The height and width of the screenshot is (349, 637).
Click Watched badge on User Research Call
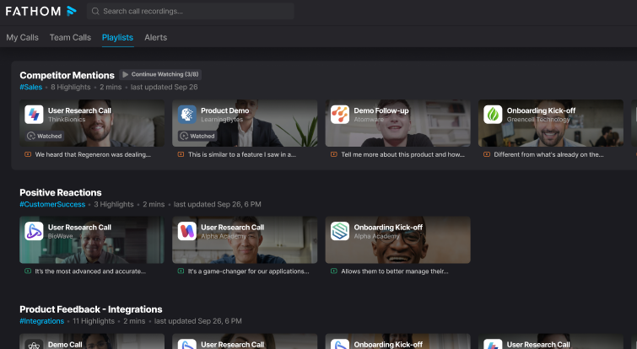[x=45, y=137]
